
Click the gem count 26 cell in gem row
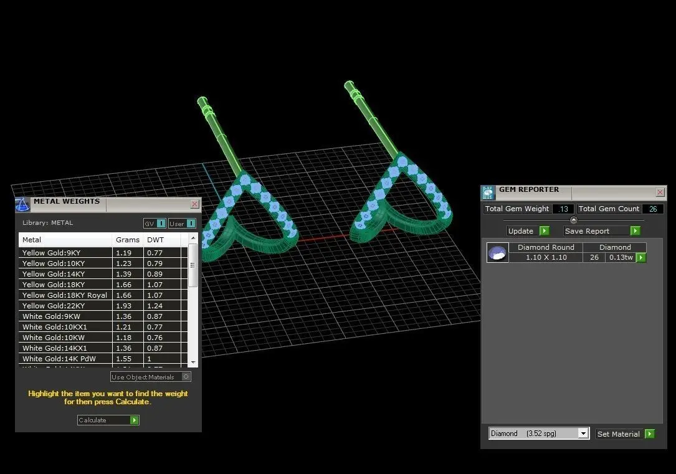point(594,257)
